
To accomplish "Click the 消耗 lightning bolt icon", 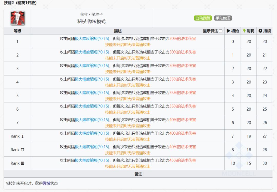I will click(244, 31).
